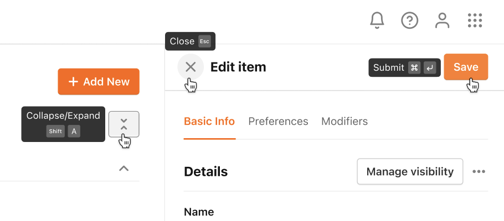Open the help question mark icon
This screenshot has height=221, width=504.
[x=409, y=21]
